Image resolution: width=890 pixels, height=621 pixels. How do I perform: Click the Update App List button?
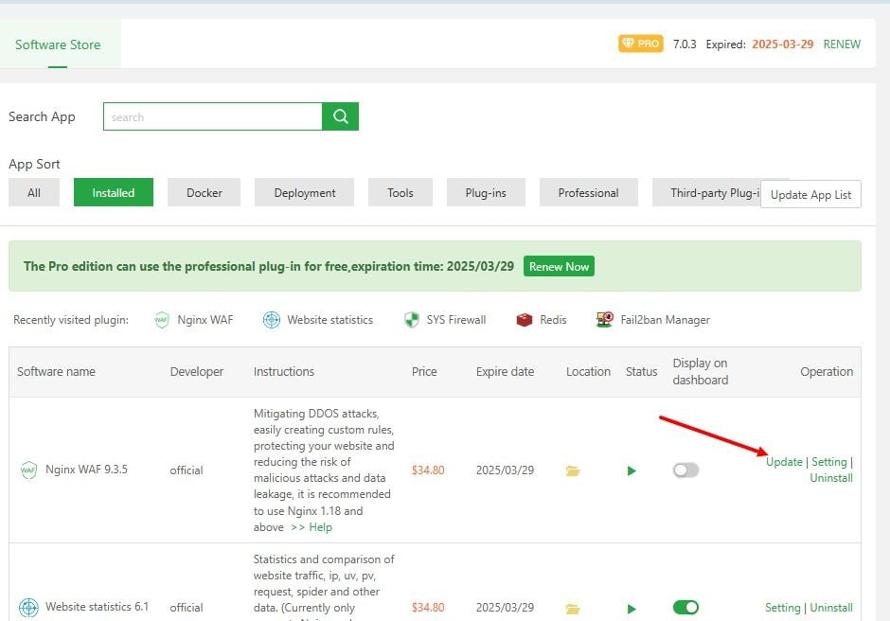click(810, 195)
